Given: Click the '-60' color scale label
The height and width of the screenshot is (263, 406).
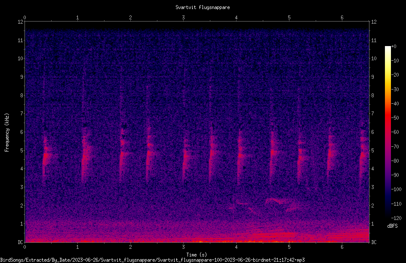Looking at the screenshot, I should coord(395,132).
